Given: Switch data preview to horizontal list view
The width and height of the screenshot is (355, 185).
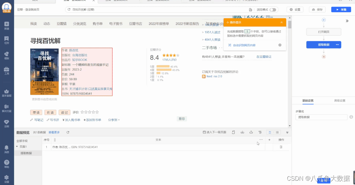Looking at the screenshot, I should click(x=270, y=132).
